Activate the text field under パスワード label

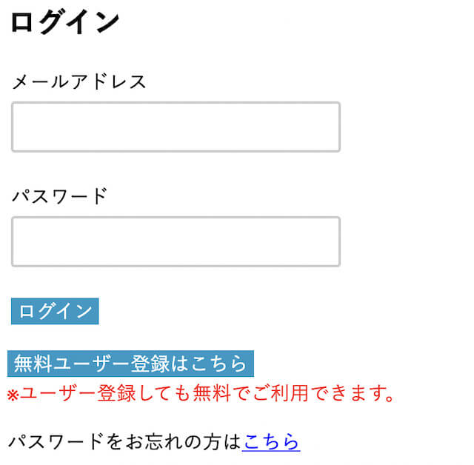176,242
